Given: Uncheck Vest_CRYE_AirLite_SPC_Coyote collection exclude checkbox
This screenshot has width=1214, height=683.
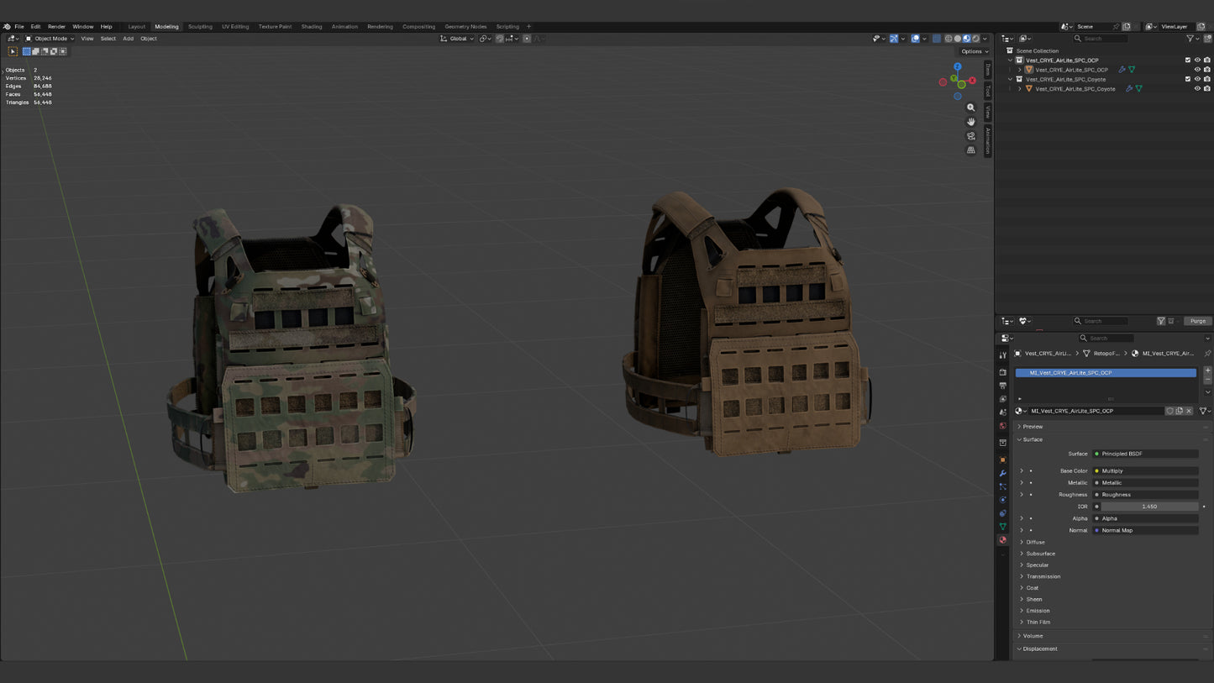Looking at the screenshot, I should click(1187, 79).
